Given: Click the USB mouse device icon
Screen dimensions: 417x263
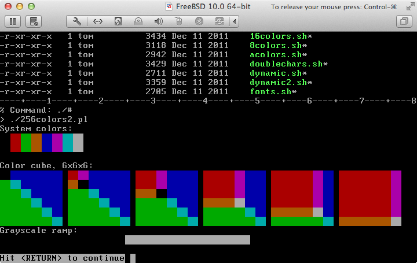Looking at the screenshot, I should click(179, 21).
